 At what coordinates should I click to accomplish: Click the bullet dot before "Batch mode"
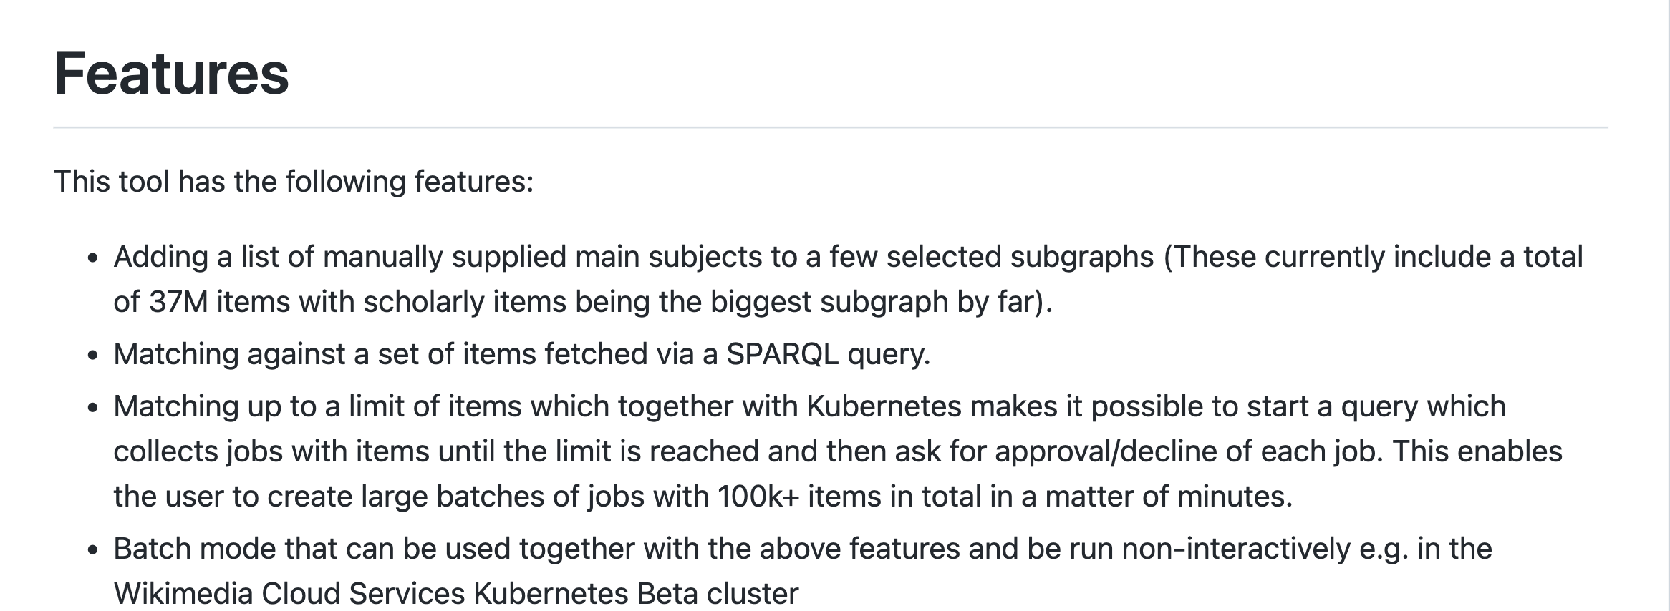(x=92, y=550)
